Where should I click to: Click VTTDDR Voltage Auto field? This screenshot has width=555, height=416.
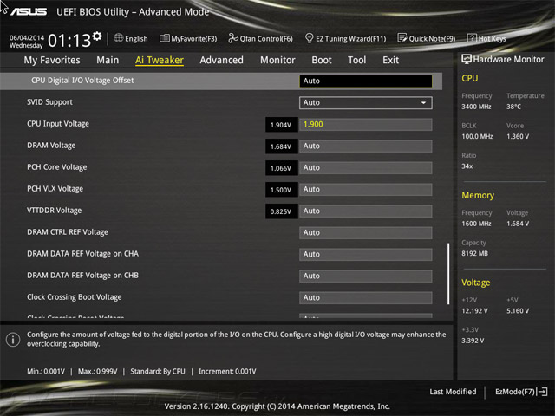pos(366,211)
